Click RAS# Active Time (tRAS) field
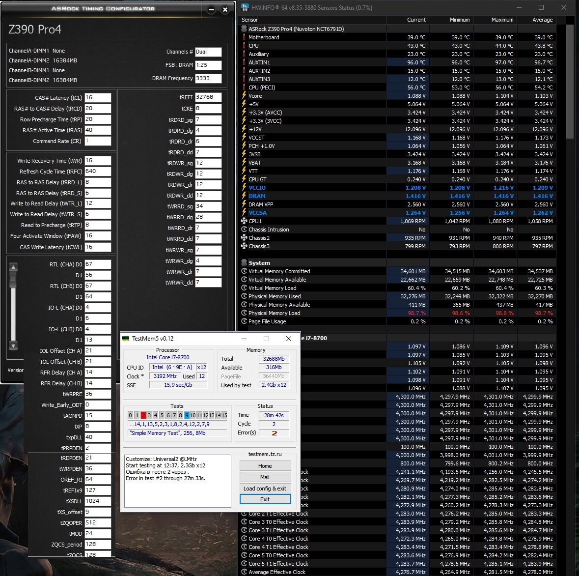Screen dimensions: 579x576 98,130
